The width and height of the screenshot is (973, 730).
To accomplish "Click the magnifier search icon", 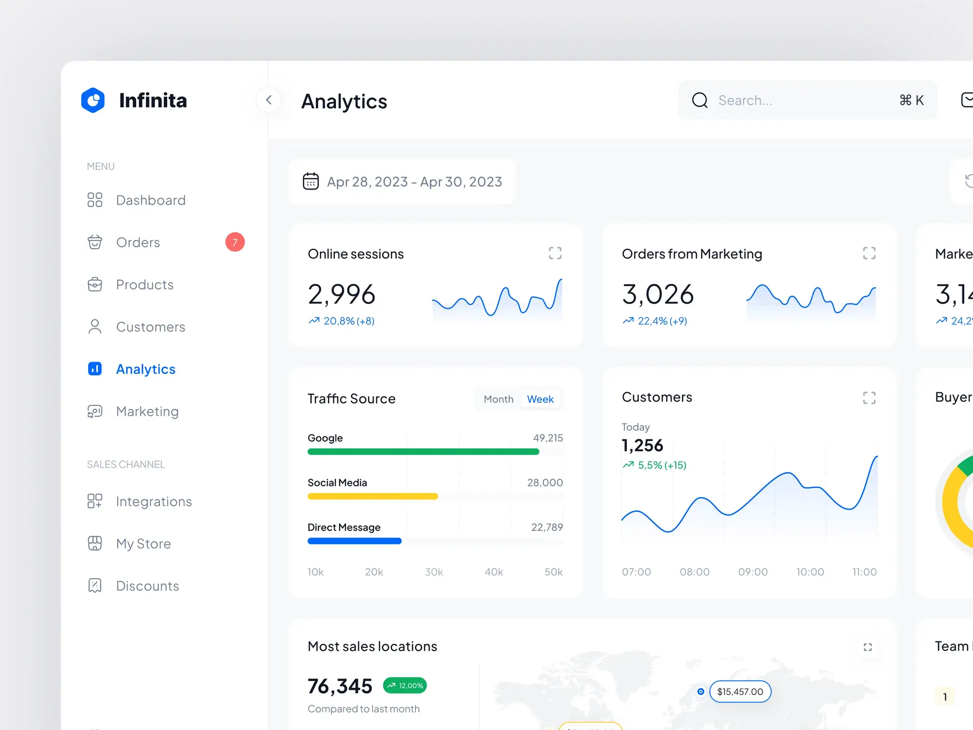I will pyautogui.click(x=700, y=100).
